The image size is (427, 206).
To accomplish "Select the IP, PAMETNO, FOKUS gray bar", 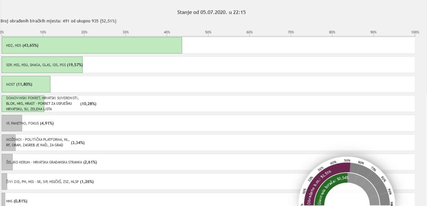I will [12, 123].
